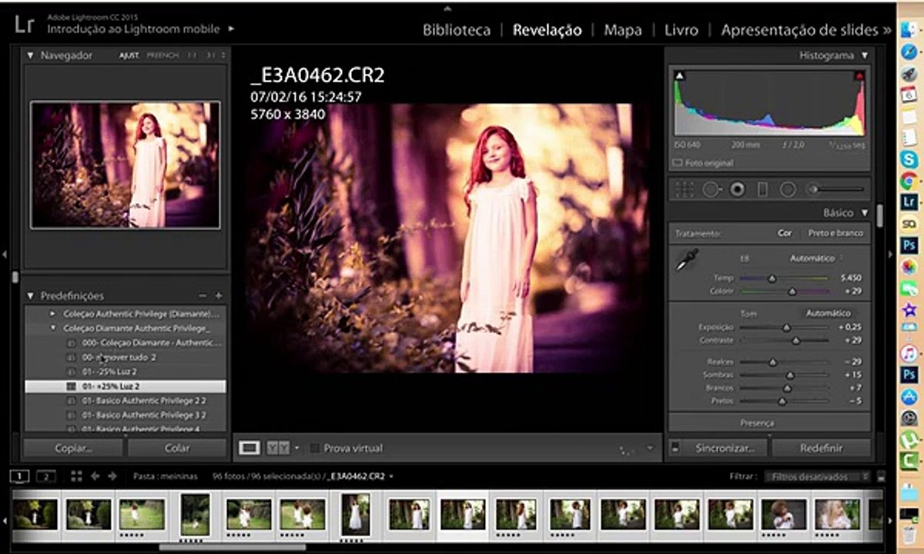This screenshot has height=554, width=924.
Task: Collapse the Navegador panel
Action: 31,55
